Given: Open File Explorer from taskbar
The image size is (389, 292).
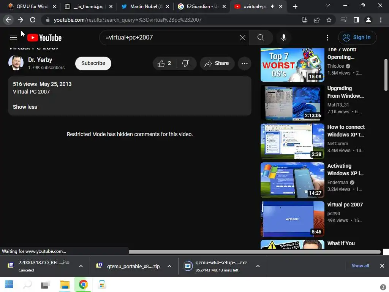Looking at the screenshot, I should tap(65, 284).
